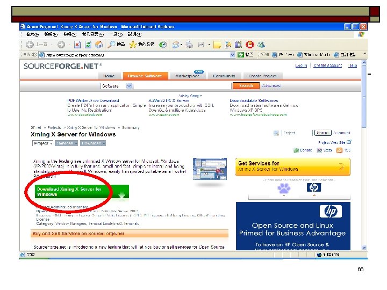Open the Back button history dropdown arrow

(52, 45)
